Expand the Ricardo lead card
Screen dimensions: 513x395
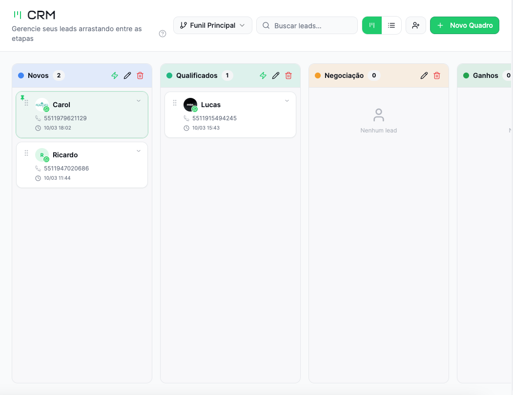tap(139, 151)
